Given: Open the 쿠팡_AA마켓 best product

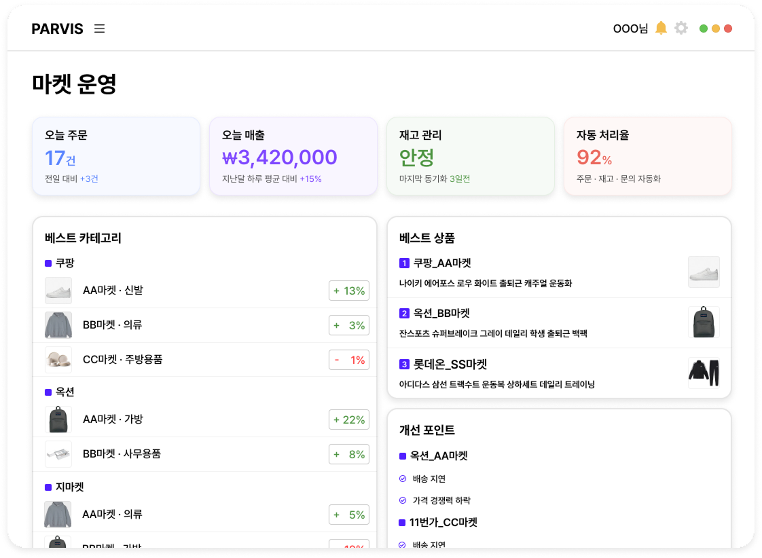Looking at the screenshot, I should point(442,263).
